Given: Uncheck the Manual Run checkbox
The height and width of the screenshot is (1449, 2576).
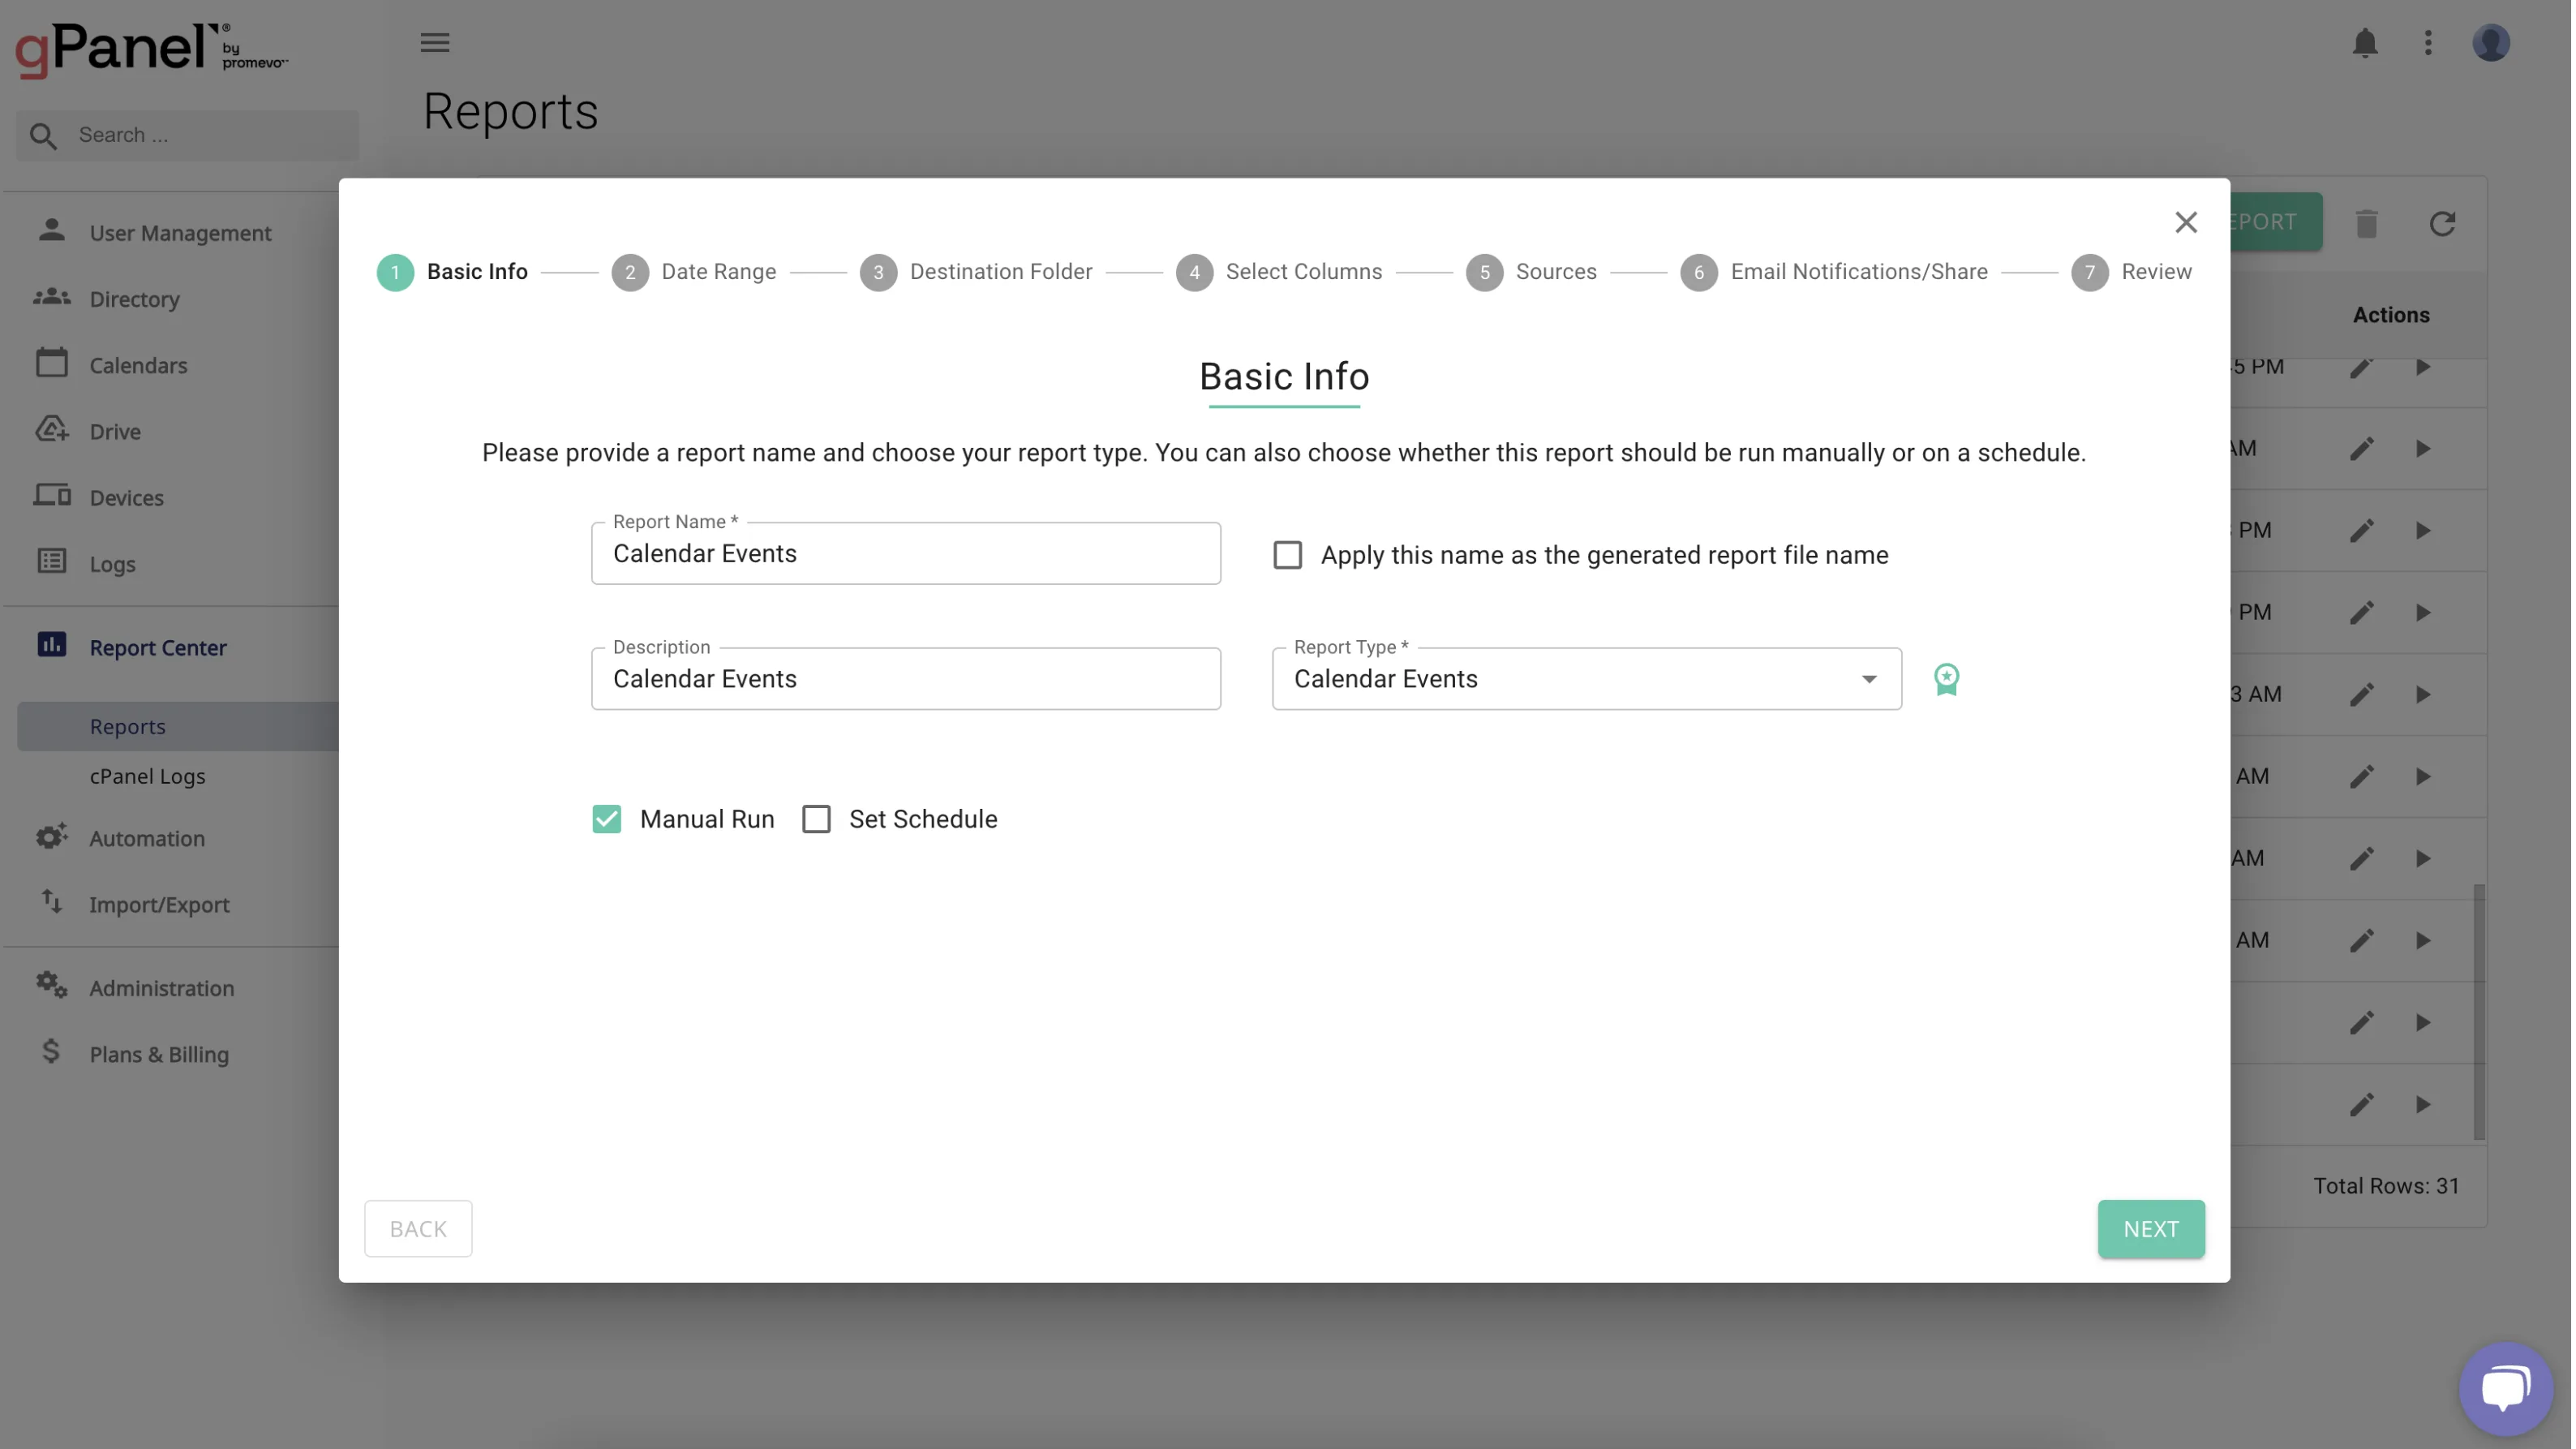Looking at the screenshot, I should 606,819.
